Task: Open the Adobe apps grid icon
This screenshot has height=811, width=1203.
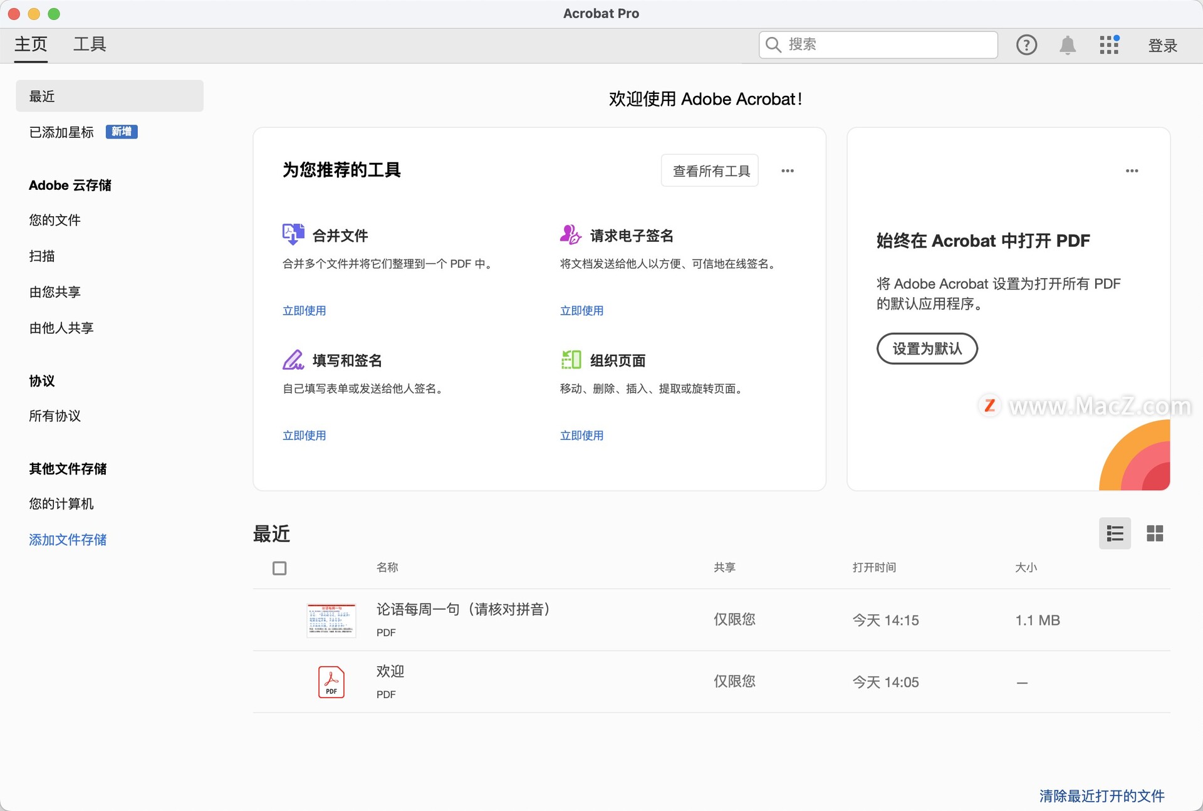Action: [x=1109, y=44]
